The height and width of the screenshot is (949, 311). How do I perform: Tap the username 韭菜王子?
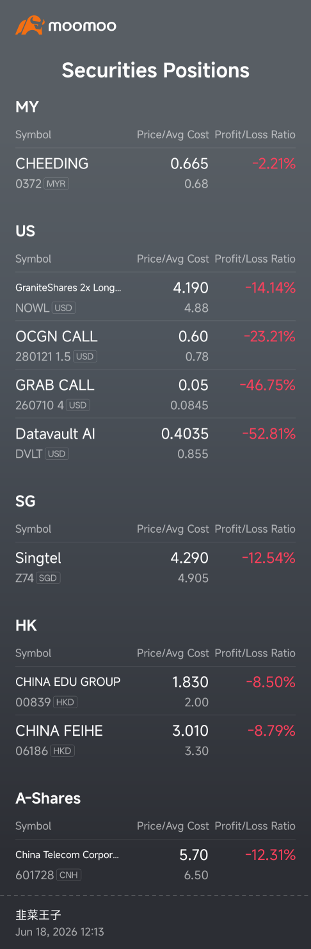point(38,914)
